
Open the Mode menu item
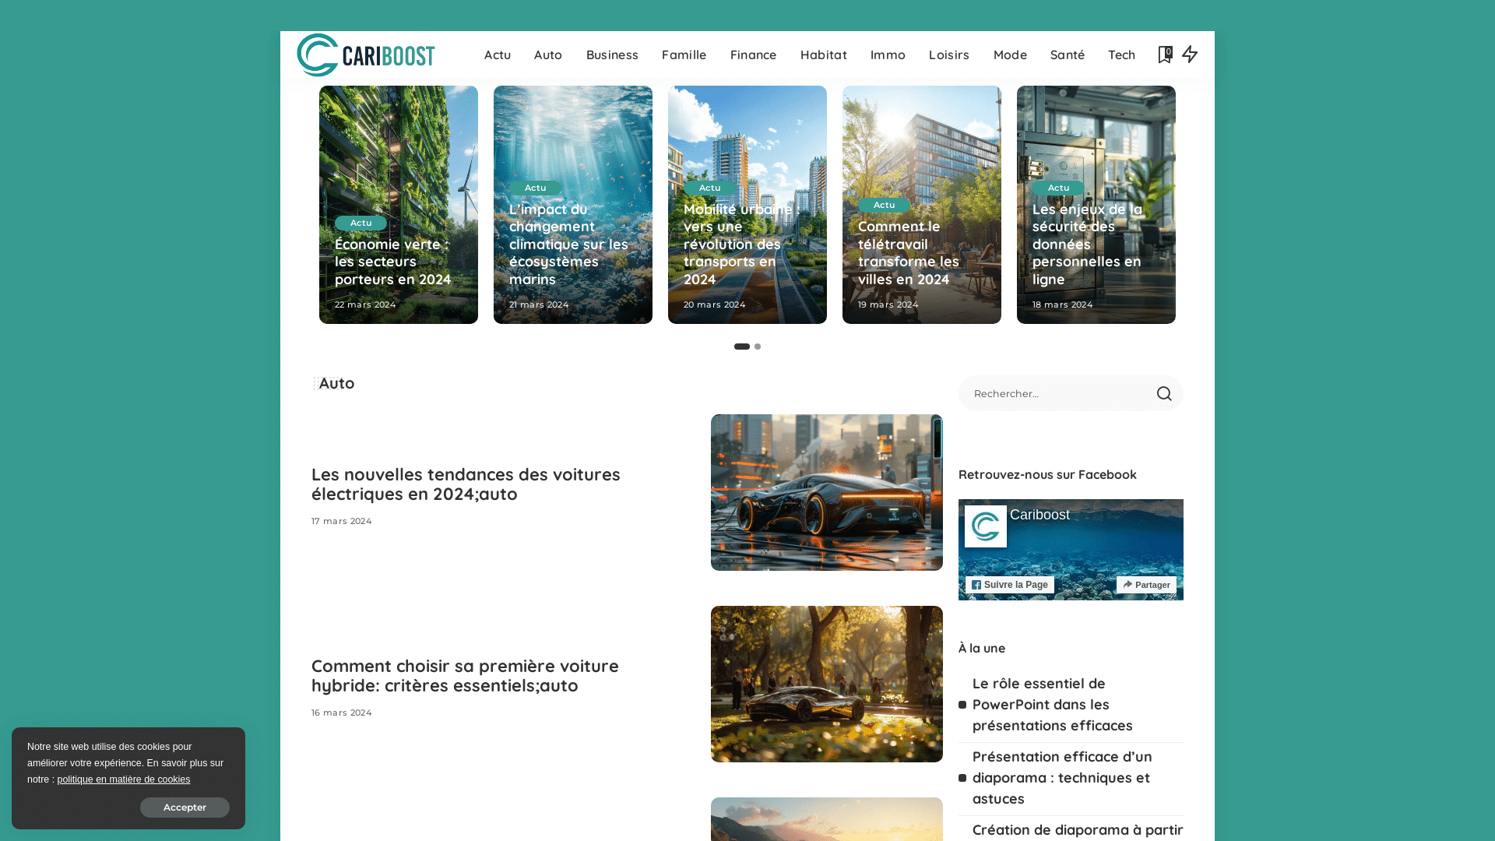[x=1010, y=55]
